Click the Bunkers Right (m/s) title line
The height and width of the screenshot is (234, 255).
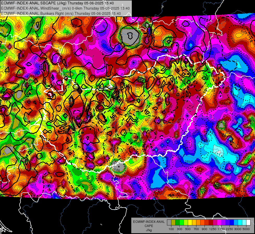pyautogui.click(x=61, y=14)
